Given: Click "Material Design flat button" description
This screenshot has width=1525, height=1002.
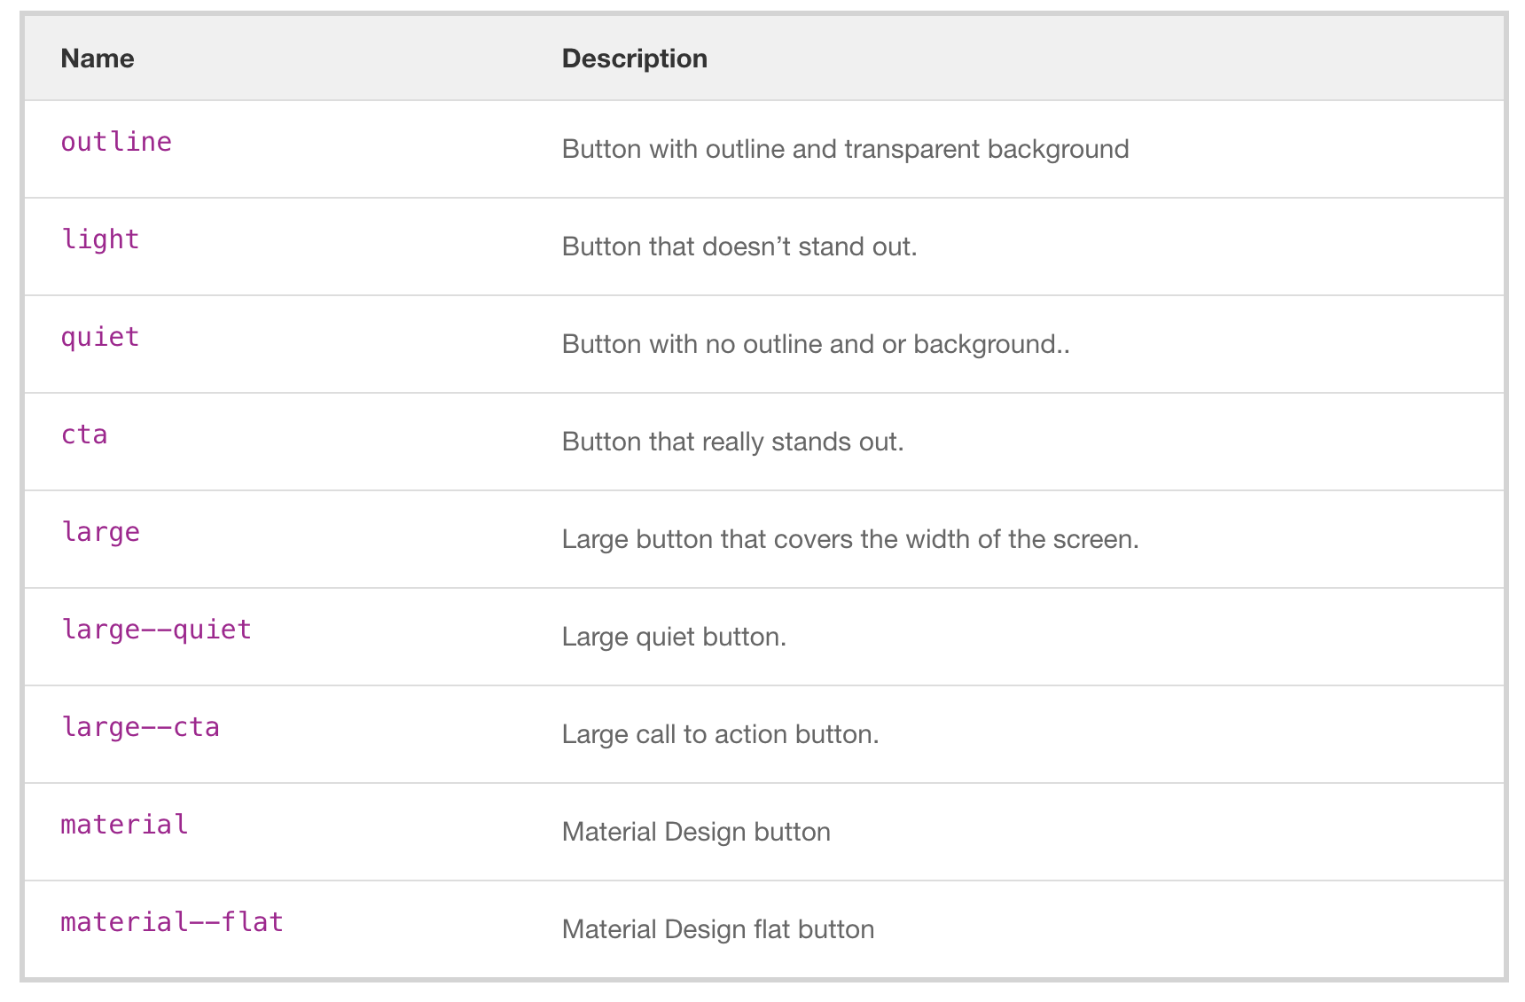Looking at the screenshot, I should [718, 929].
